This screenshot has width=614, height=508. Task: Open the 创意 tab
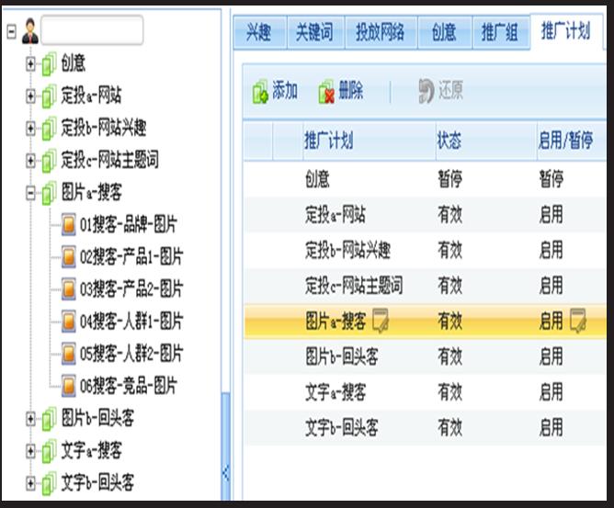[445, 32]
